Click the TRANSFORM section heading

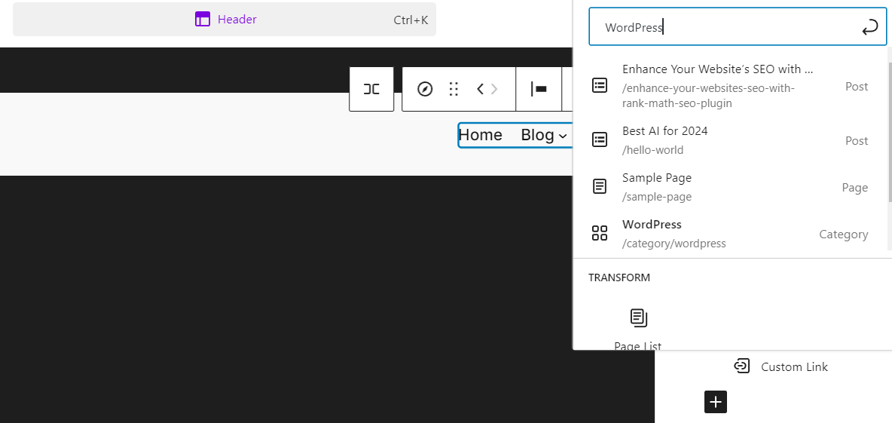[x=619, y=277]
